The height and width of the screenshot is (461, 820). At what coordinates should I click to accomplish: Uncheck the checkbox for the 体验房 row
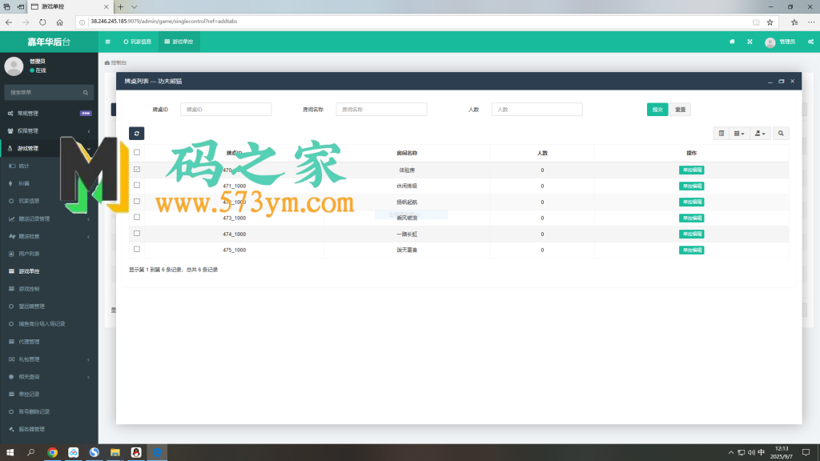point(137,170)
